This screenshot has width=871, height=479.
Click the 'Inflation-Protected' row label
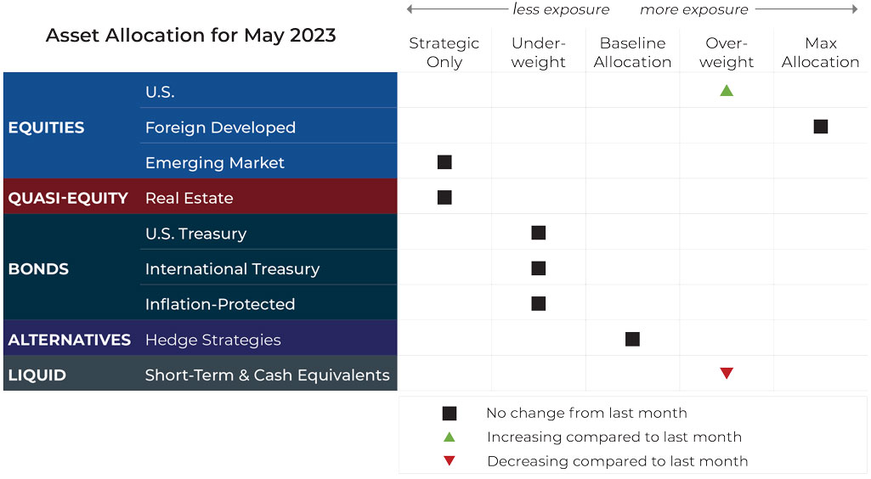[x=220, y=304]
